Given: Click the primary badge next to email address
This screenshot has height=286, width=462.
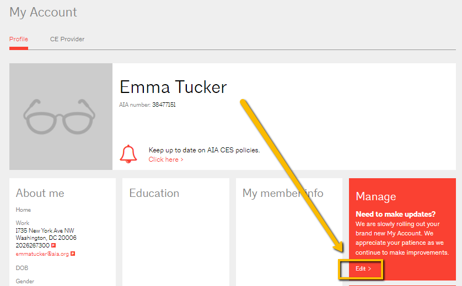Looking at the screenshot, I should pos(73,254).
